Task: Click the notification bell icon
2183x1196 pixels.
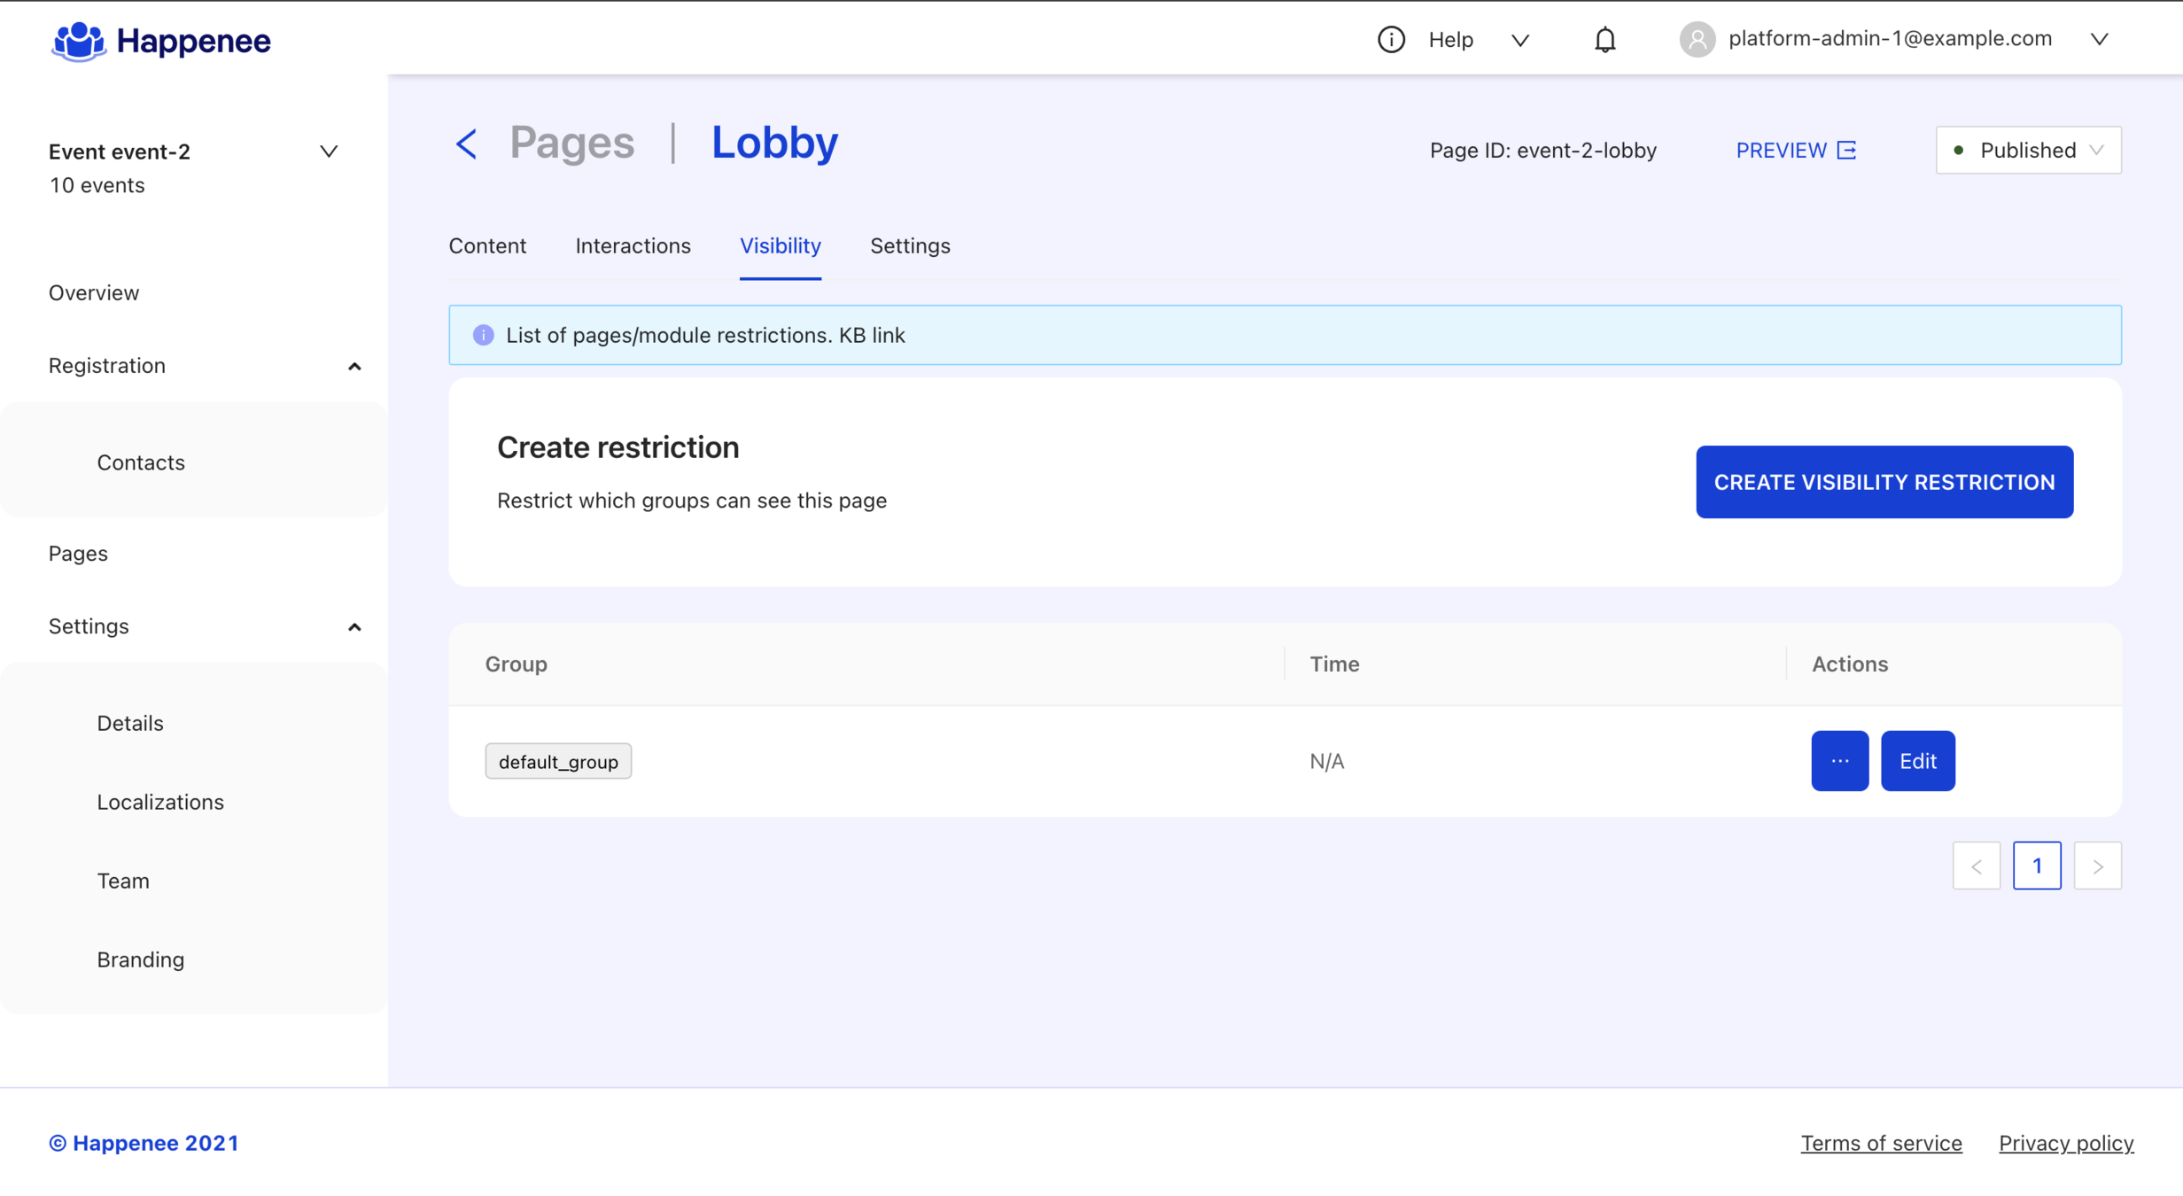Action: click(1604, 40)
